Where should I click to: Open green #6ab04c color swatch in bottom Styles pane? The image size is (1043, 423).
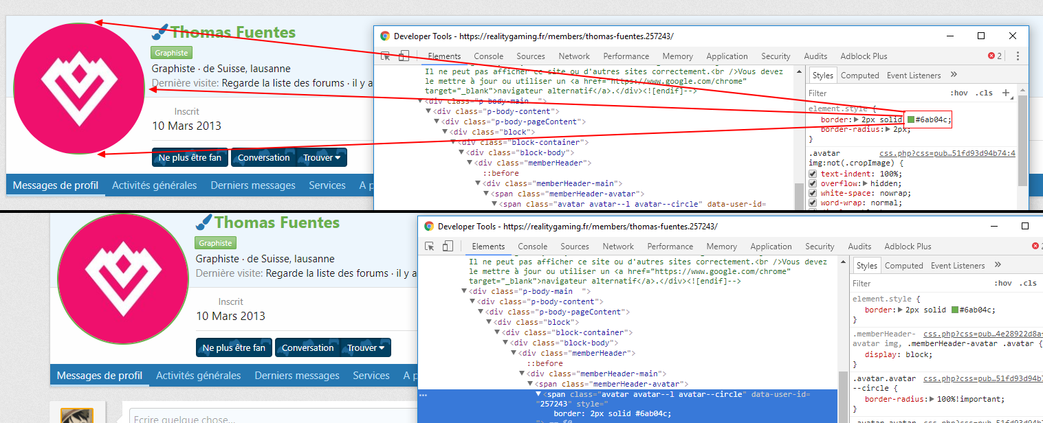pyautogui.click(x=955, y=310)
